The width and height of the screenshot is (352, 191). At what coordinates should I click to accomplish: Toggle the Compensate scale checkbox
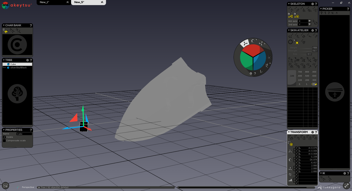4,141
